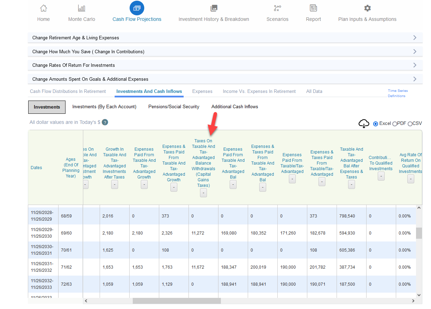This screenshot has width=431, height=309.
Task: Collapse the Taxable Bal After Expenses & Taxes column
Action: 352,185
